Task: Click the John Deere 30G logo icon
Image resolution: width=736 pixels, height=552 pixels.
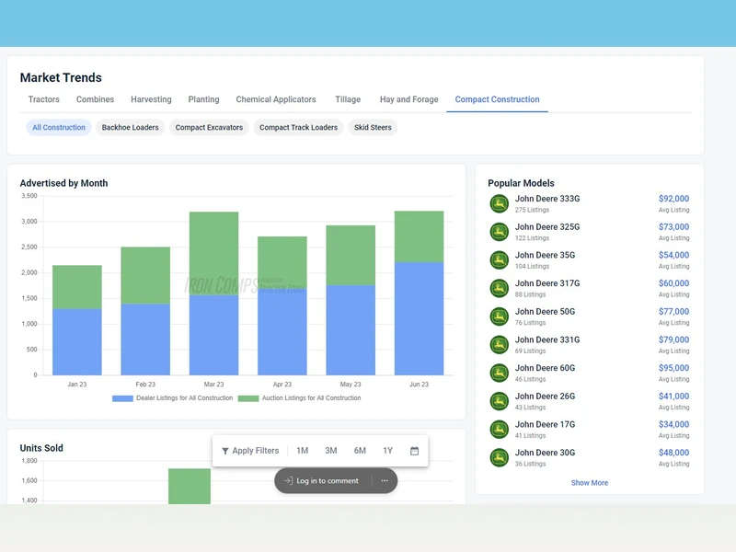Action: click(499, 457)
